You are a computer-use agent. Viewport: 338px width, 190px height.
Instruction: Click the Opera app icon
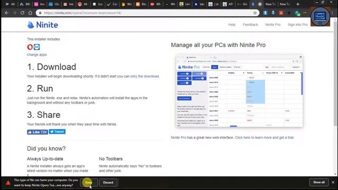click(30, 47)
